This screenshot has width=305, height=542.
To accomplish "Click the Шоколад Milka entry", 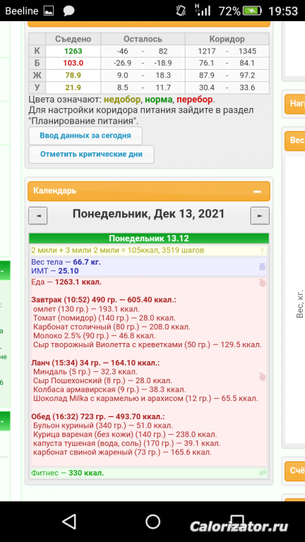I will (146, 399).
